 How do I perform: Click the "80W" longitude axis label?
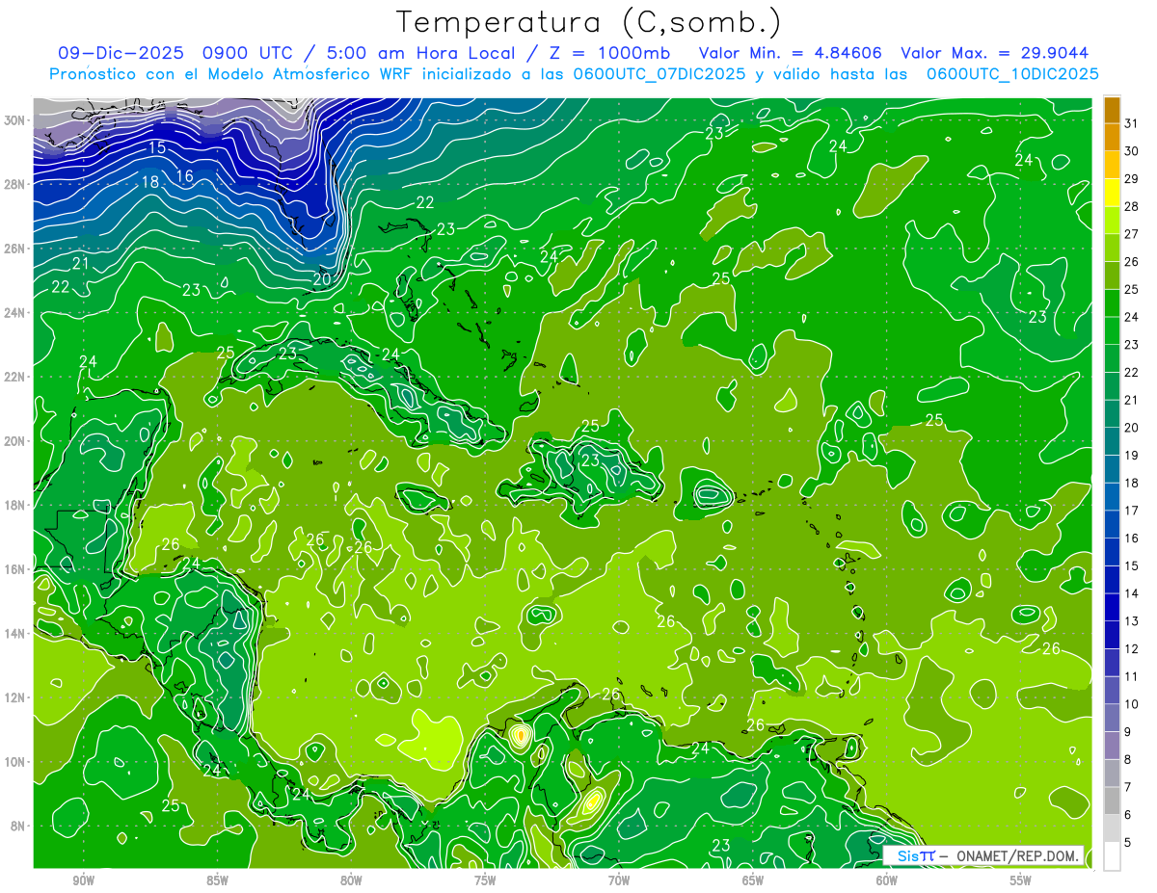pos(351,880)
